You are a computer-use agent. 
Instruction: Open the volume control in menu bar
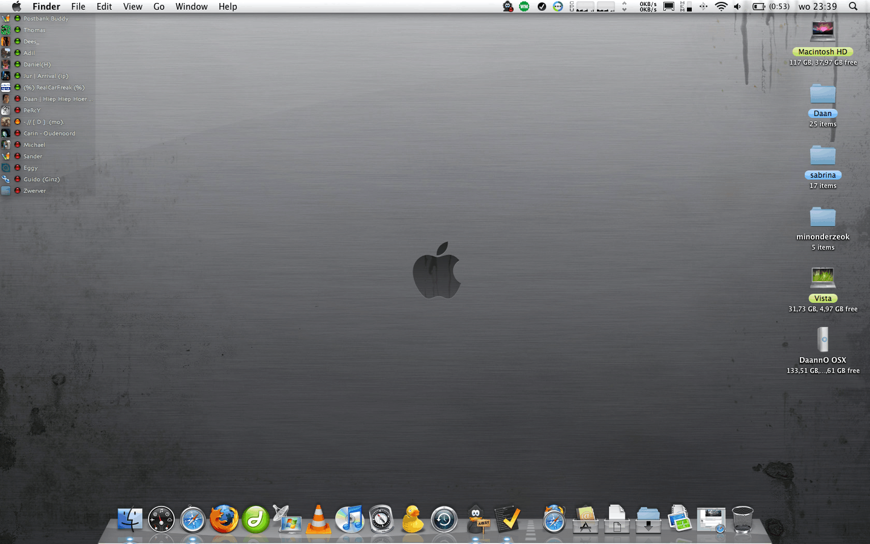click(x=737, y=7)
